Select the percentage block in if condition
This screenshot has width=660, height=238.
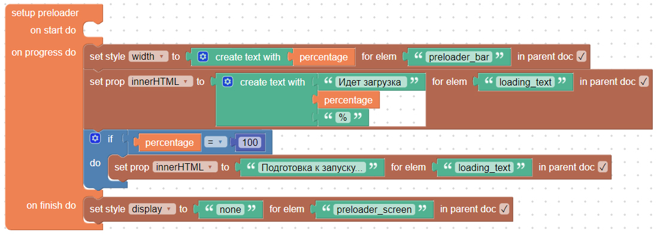pos(169,142)
